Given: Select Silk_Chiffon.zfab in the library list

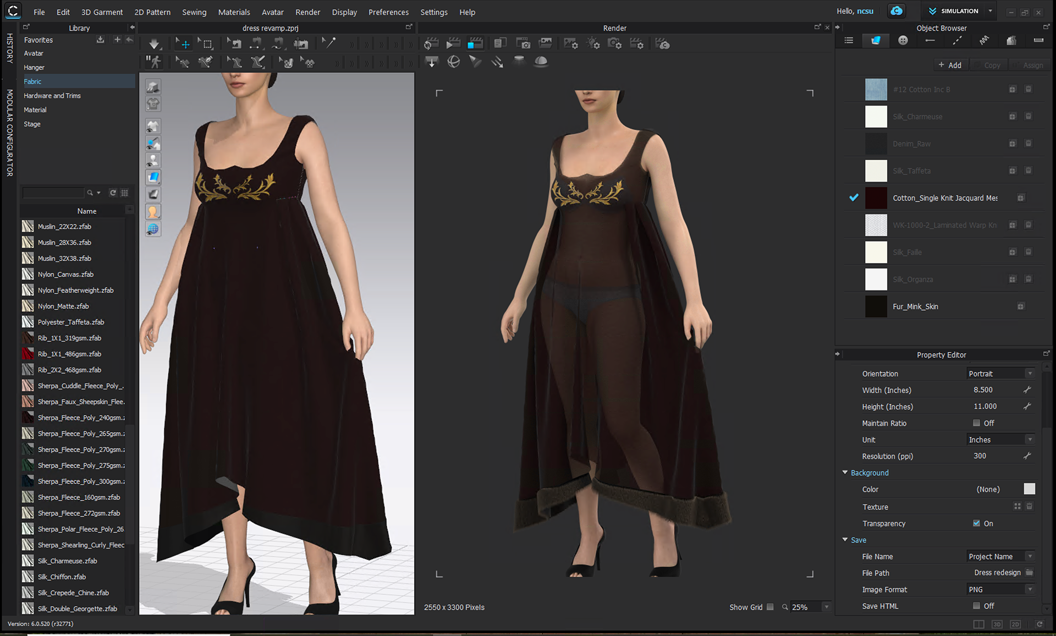Looking at the screenshot, I should point(62,577).
